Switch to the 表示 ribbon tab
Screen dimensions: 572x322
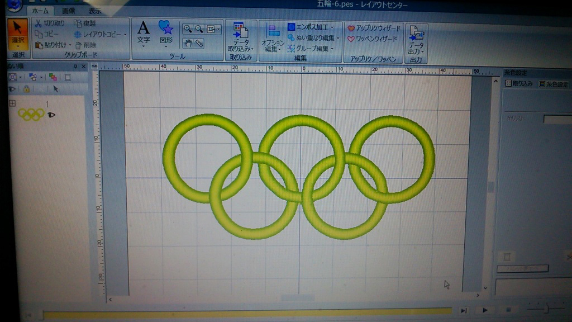point(95,11)
